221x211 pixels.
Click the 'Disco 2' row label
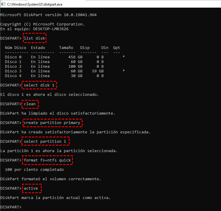pyautogui.click(x=13, y=66)
